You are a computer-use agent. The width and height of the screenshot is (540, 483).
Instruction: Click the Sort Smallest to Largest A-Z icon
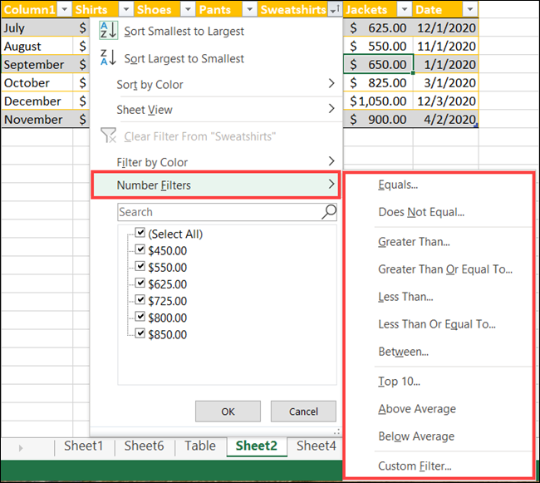pyautogui.click(x=108, y=31)
